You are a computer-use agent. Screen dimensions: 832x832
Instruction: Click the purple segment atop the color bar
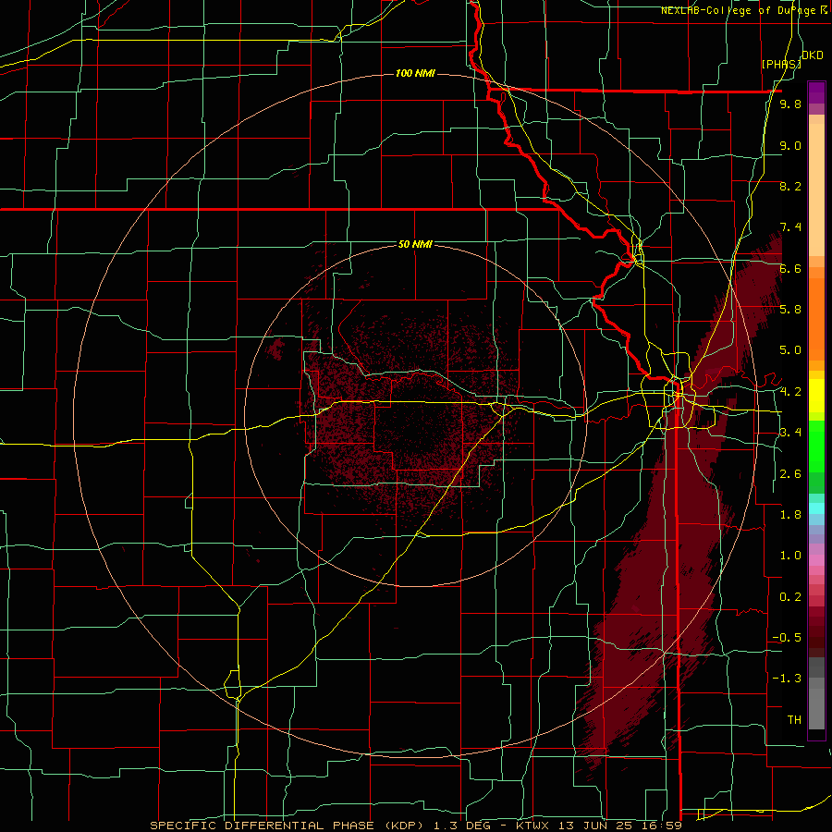point(816,92)
